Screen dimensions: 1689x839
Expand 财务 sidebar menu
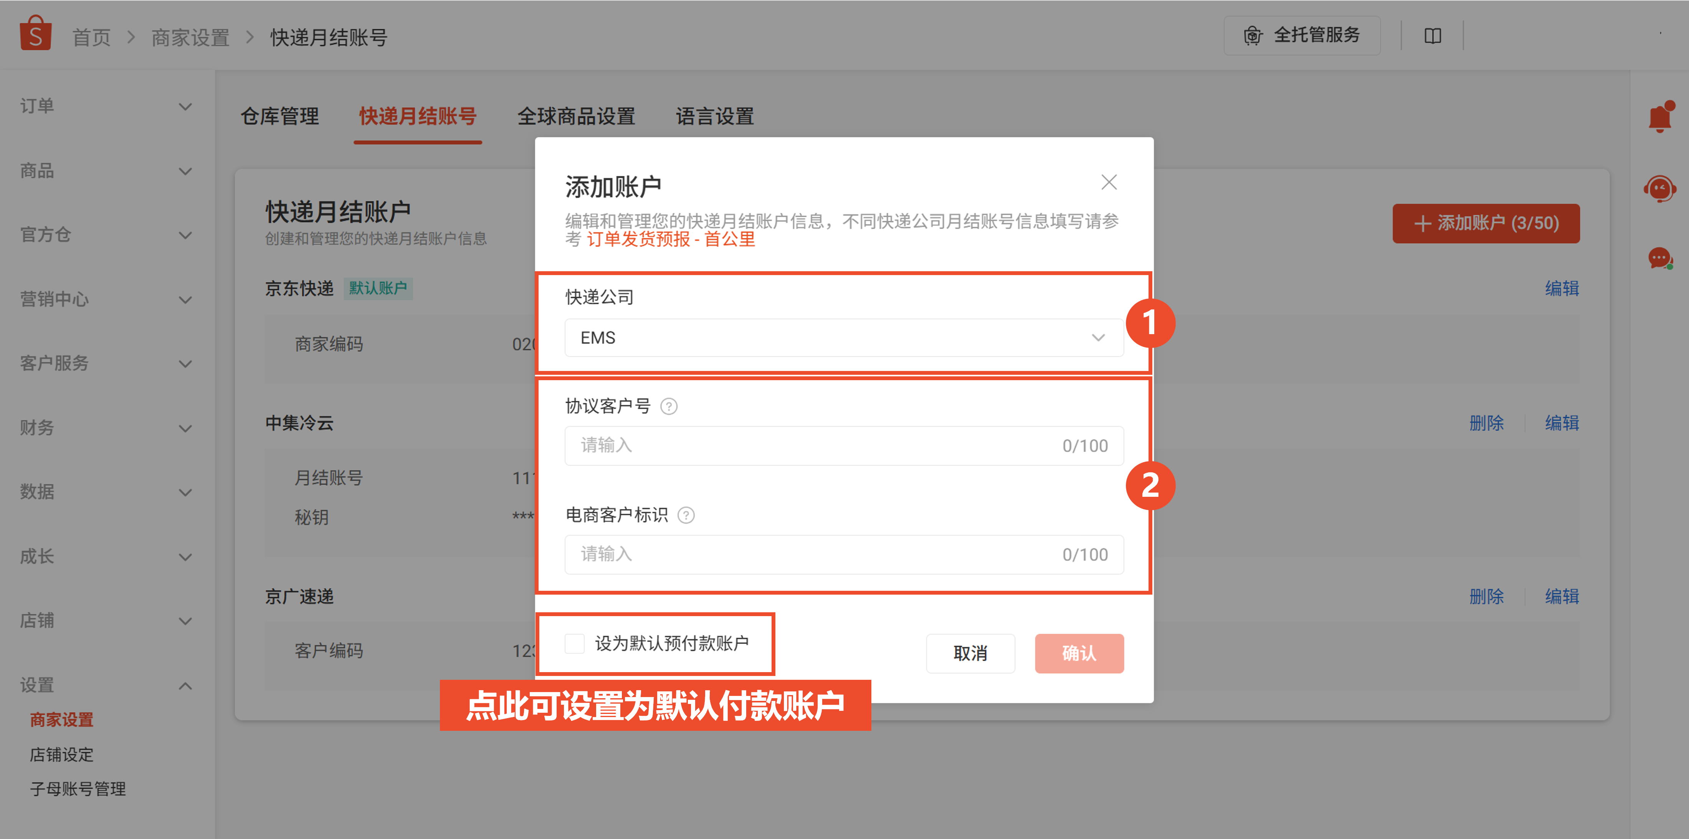tap(107, 428)
